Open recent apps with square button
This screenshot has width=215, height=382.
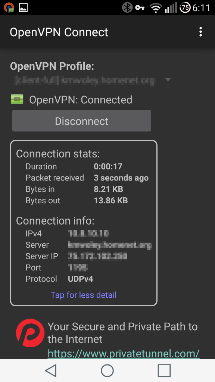point(164,370)
